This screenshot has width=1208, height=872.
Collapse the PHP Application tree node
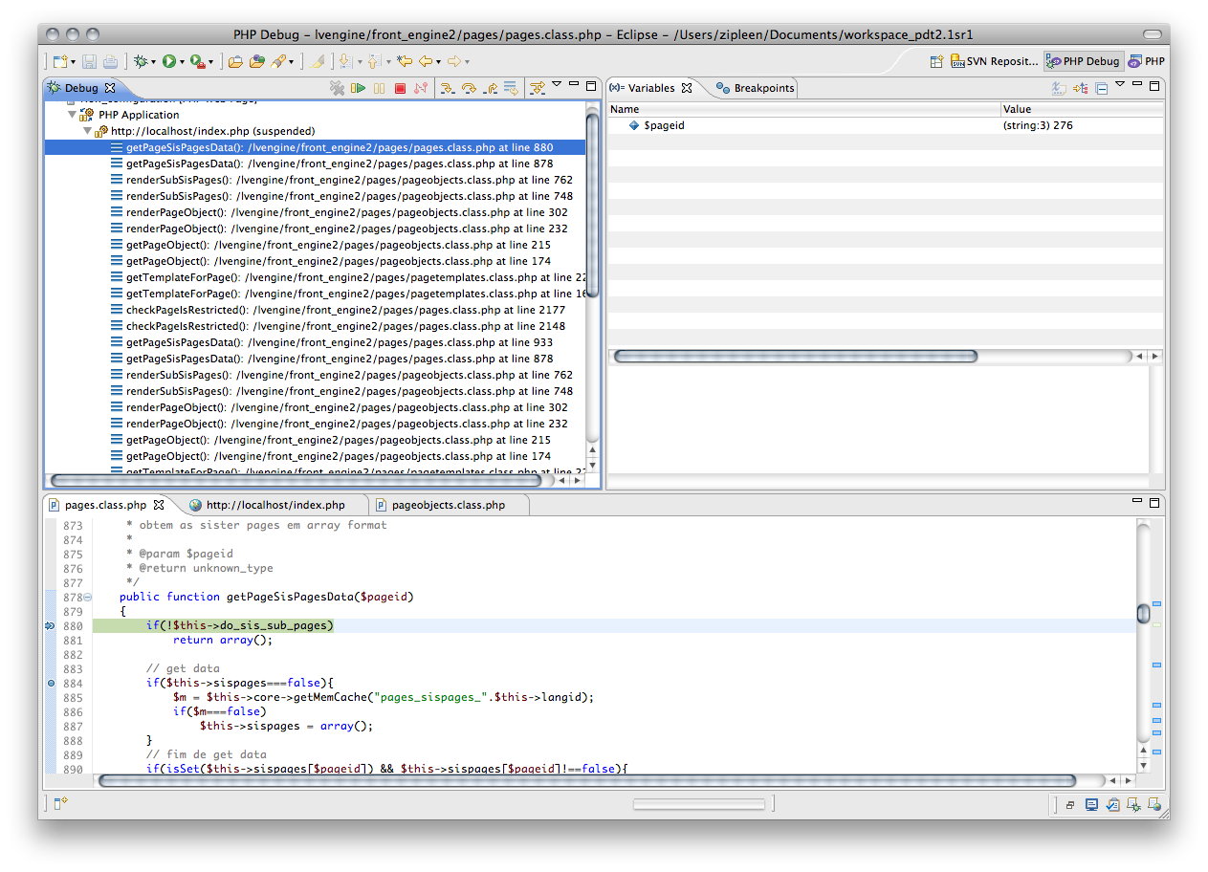(72, 115)
